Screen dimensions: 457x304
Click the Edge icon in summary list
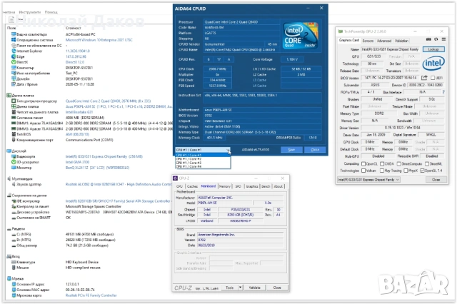(x=14, y=56)
